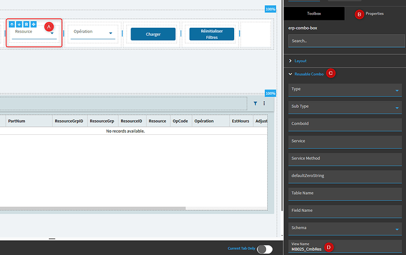Delete the selected Resource combo with the trash icon
The image size is (406, 255).
(x=26, y=24)
